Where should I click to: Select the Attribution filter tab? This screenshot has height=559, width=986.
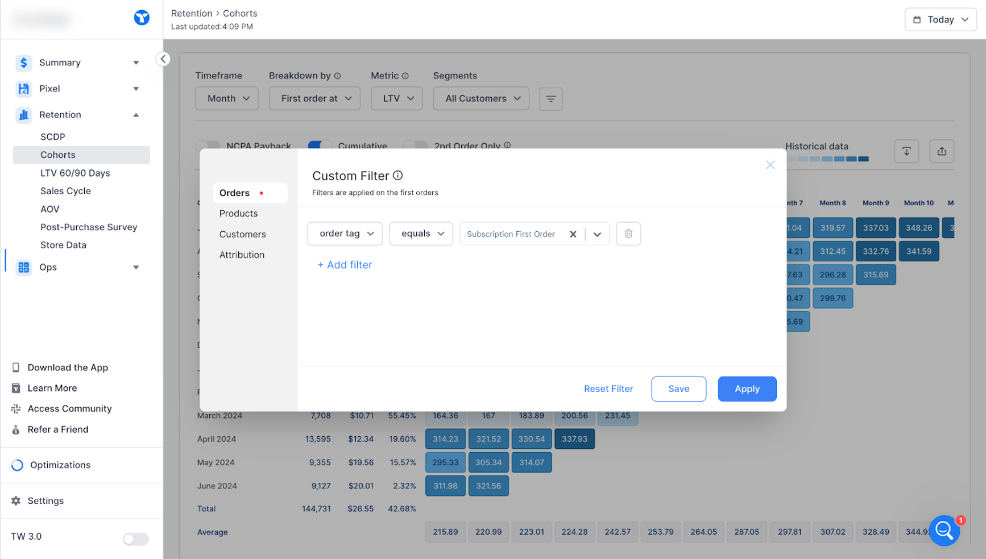click(x=242, y=255)
